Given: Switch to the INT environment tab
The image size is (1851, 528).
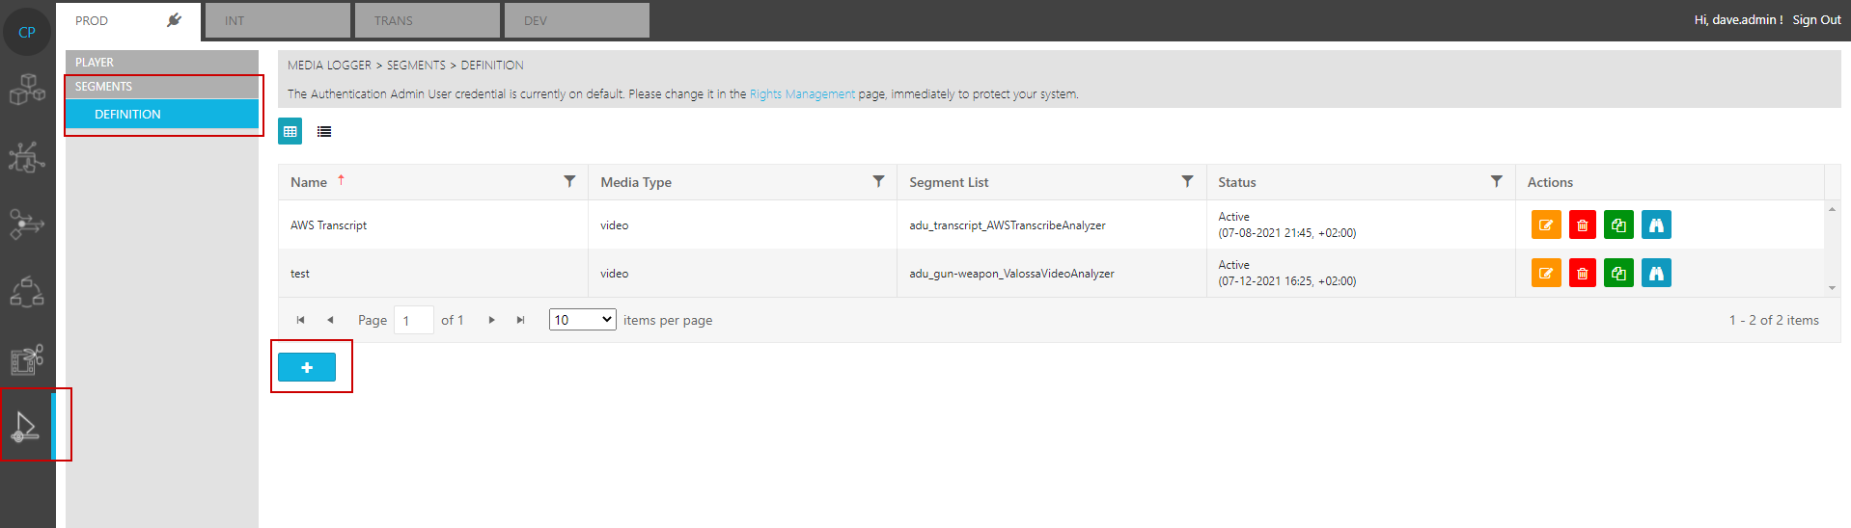Looking at the screenshot, I should (x=277, y=20).
